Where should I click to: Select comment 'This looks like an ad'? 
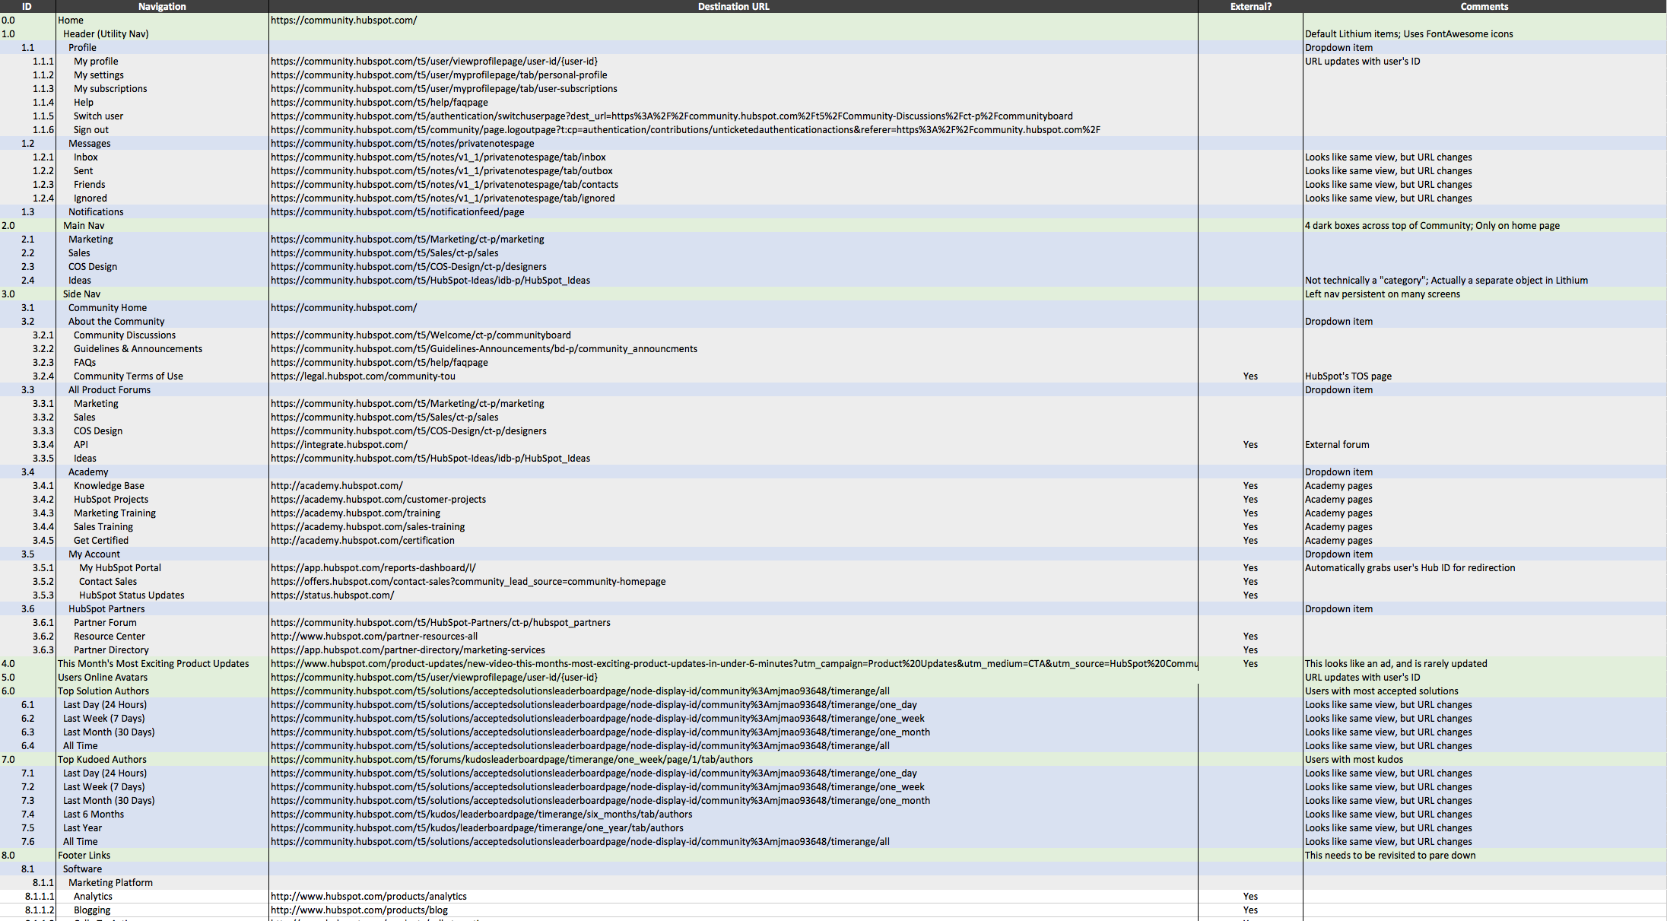[x=1396, y=664]
